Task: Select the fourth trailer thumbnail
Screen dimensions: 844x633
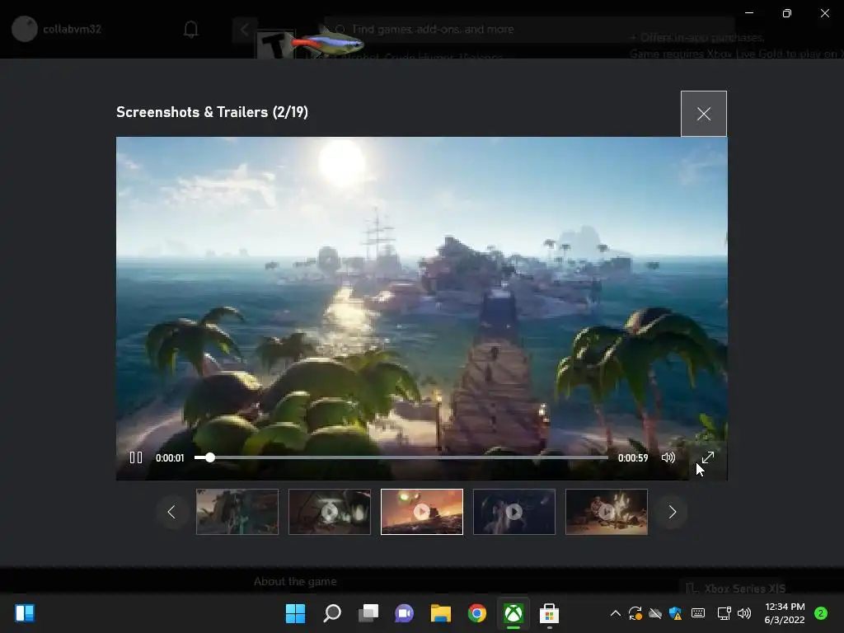Action: pyautogui.click(x=514, y=512)
